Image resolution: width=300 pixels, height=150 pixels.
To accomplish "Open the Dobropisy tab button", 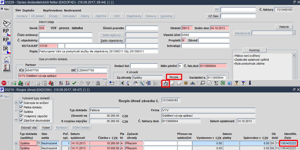I will pyautogui.click(x=69, y=16).
